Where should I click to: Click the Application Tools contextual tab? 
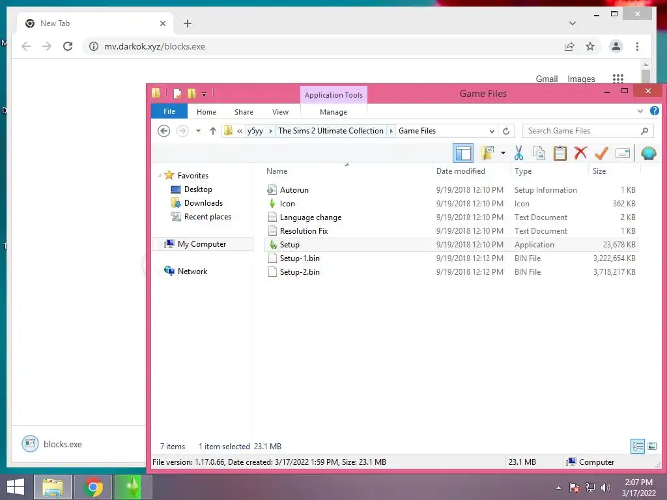click(x=333, y=95)
